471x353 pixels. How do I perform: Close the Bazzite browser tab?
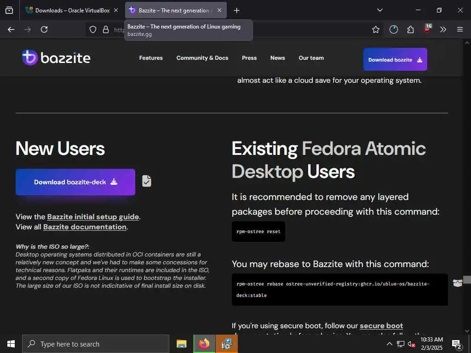219,10
